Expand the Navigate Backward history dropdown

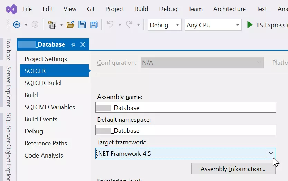click(x=26, y=25)
